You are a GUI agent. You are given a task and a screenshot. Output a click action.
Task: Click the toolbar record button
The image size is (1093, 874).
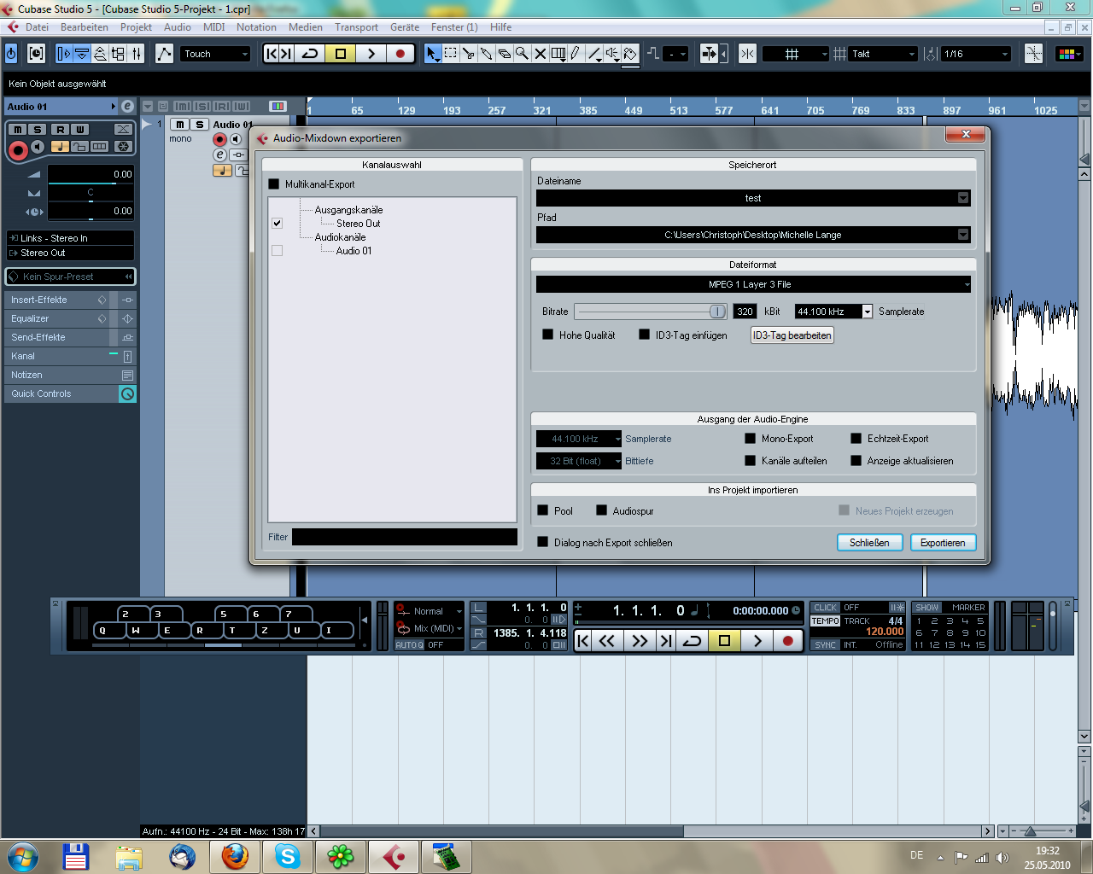[400, 54]
